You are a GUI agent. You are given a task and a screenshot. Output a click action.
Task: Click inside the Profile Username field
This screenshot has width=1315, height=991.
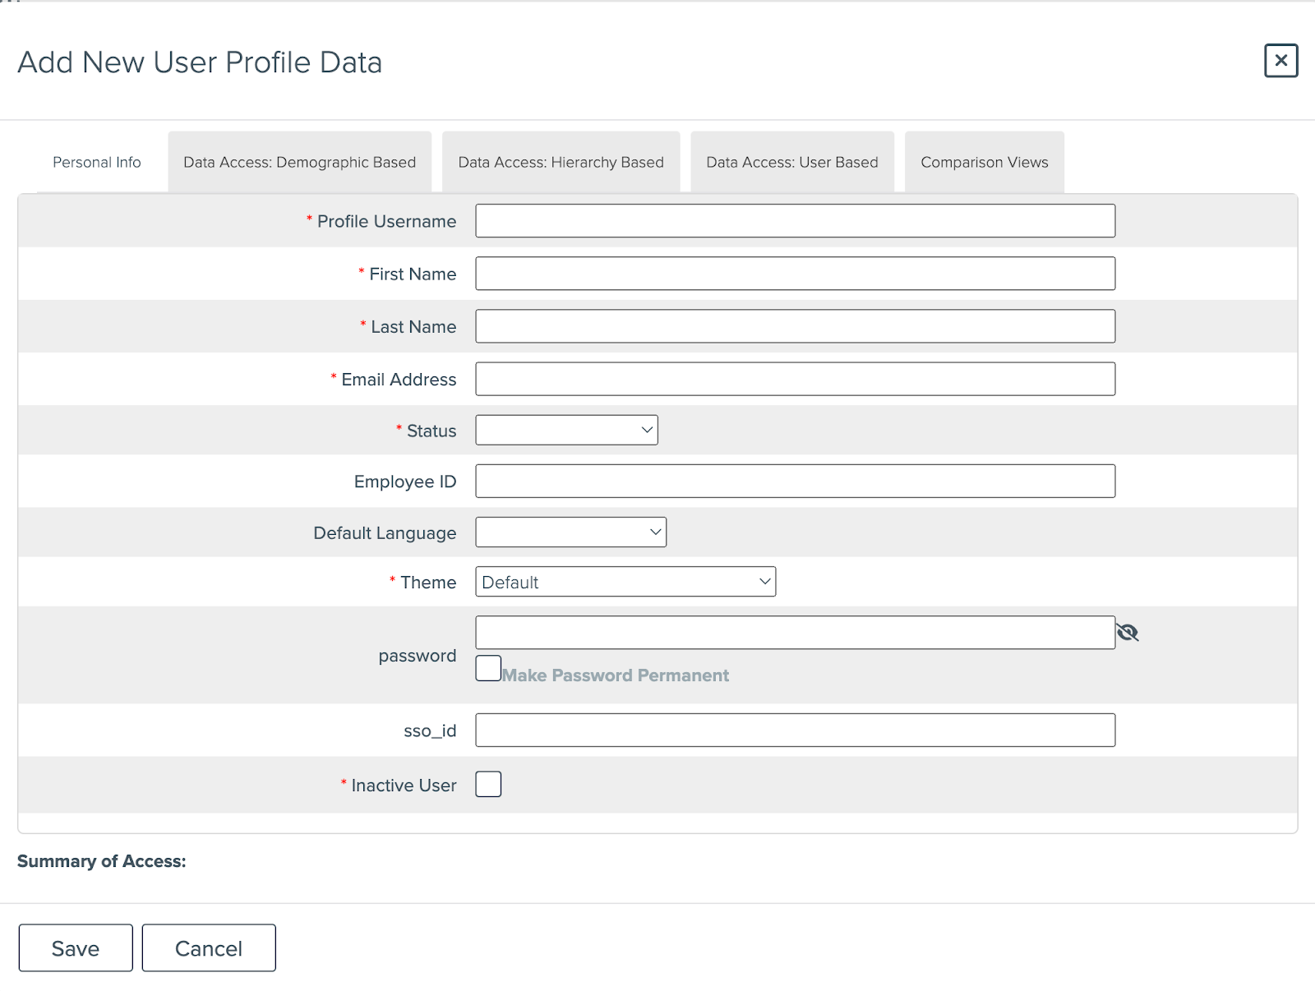coord(794,220)
